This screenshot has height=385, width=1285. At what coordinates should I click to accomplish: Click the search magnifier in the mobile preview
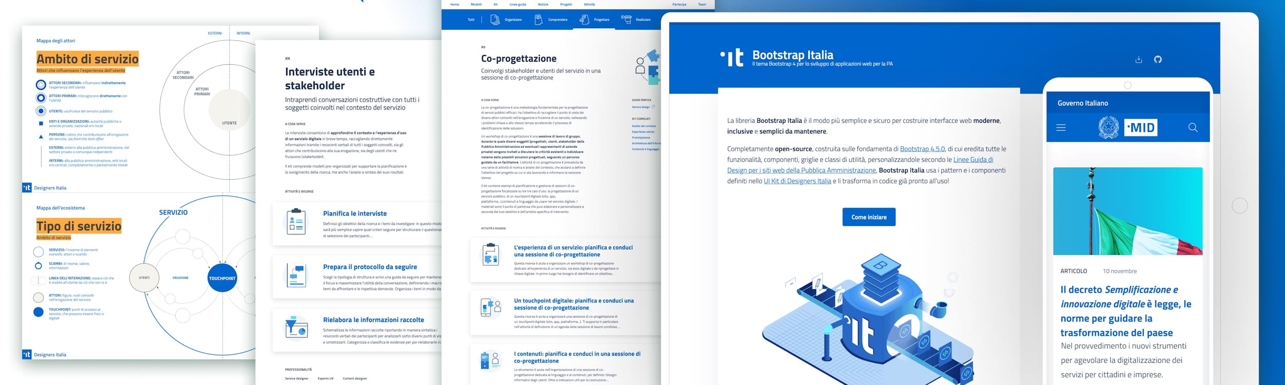[x=1192, y=127]
